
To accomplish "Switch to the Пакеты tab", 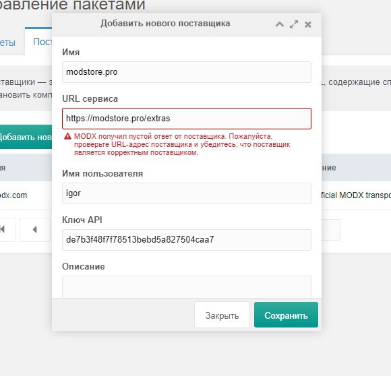I will click(x=7, y=42).
